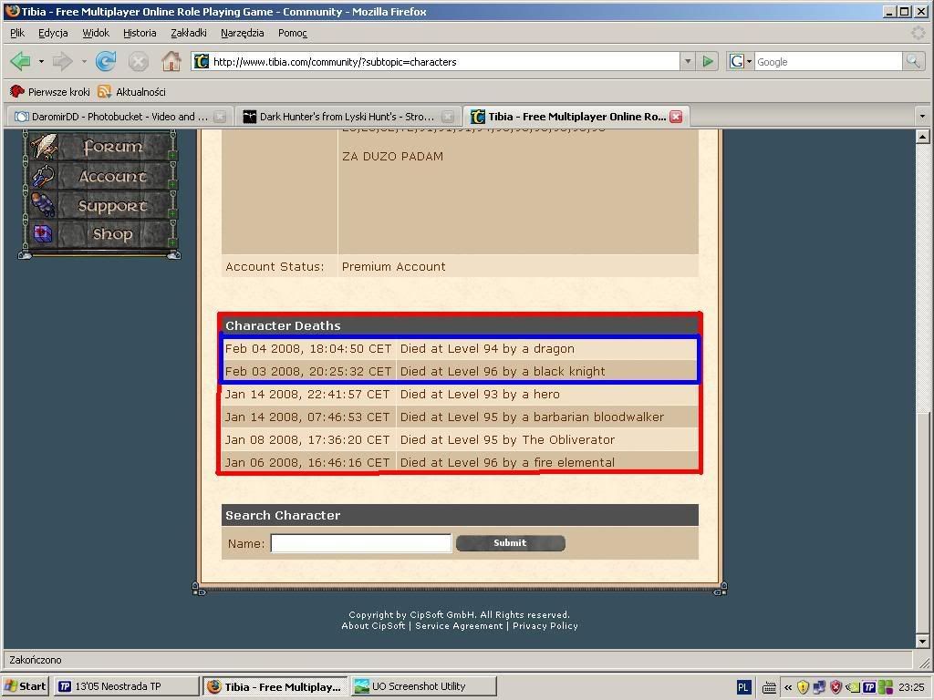Image resolution: width=934 pixels, height=700 pixels.
Task: Click the red shield tray icon
Action: 835,687
